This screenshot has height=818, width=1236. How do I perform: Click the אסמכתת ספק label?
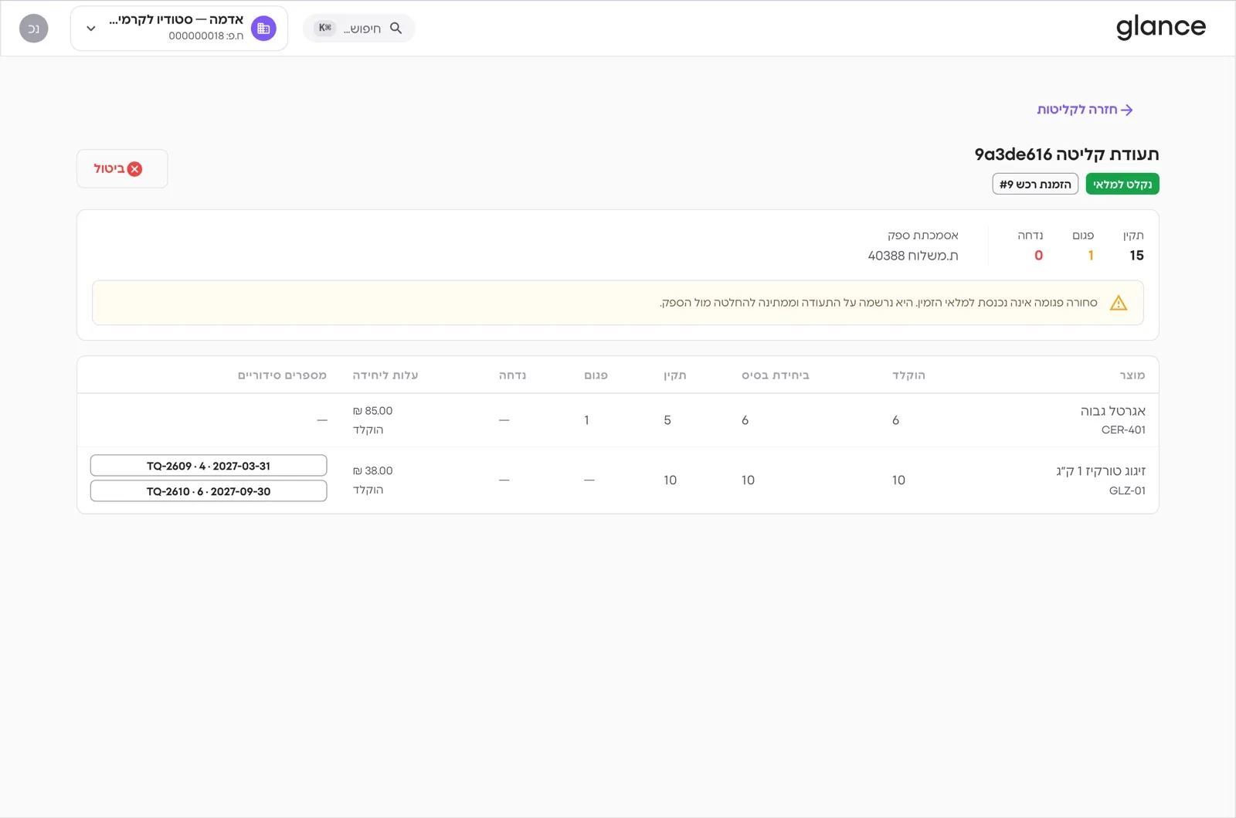(922, 236)
